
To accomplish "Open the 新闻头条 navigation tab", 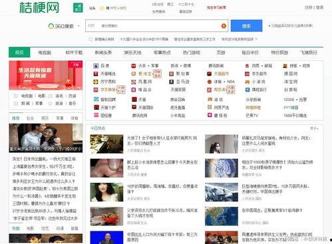I will pyautogui.click(x=103, y=53).
